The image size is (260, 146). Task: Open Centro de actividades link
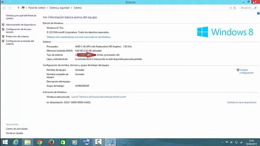point(17,129)
